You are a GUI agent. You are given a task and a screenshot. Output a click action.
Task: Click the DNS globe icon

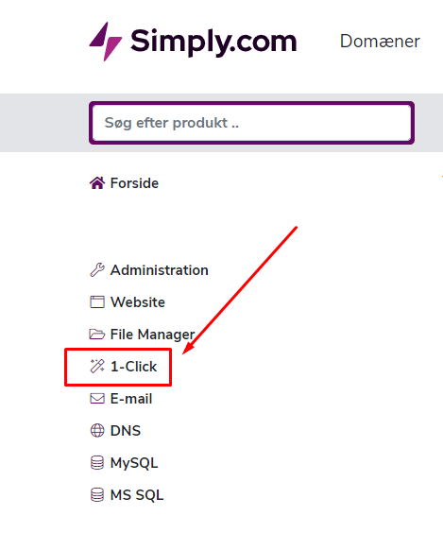(97, 430)
